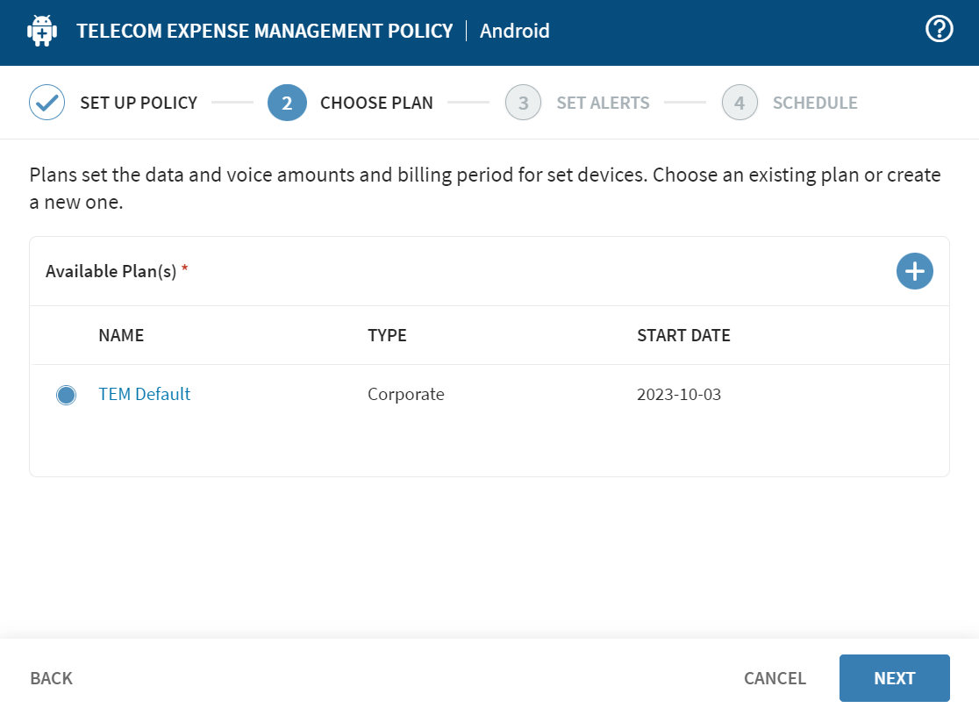This screenshot has width=979, height=715.
Task: Jump to the Set Alerts step
Action: [603, 103]
